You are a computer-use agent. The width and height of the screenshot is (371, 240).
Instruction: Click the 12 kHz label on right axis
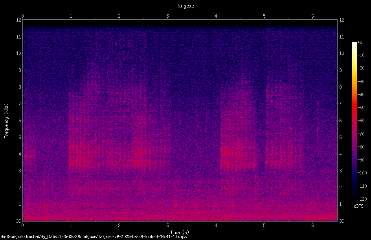click(342, 20)
